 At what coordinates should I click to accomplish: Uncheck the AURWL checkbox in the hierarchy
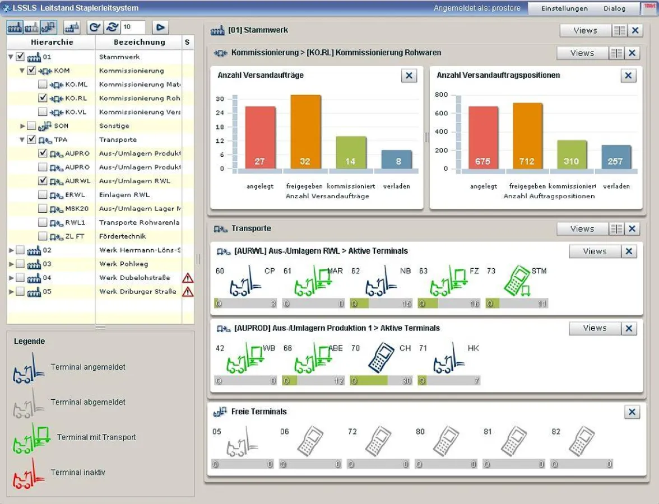click(43, 180)
